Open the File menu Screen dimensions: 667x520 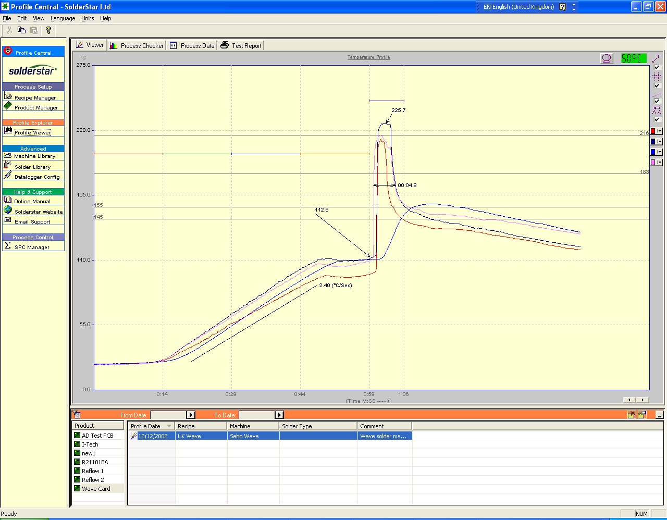coord(7,18)
